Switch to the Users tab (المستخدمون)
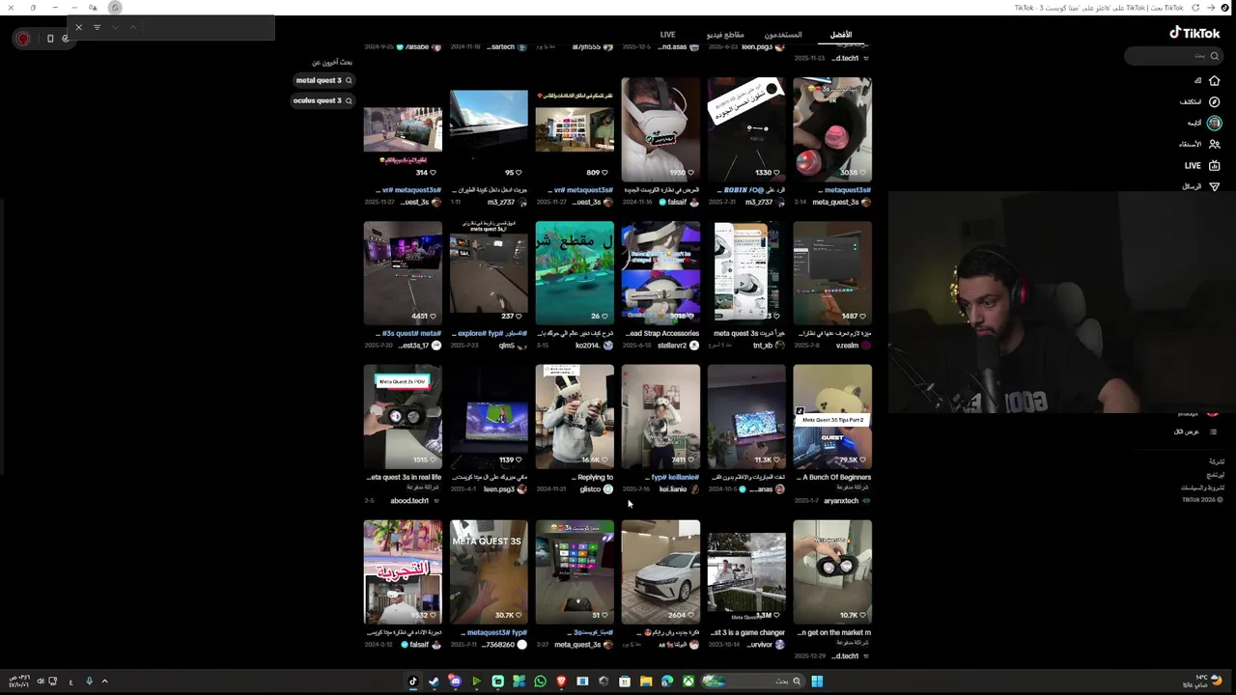The width and height of the screenshot is (1236, 695). pyautogui.click(x=783, y=35)
